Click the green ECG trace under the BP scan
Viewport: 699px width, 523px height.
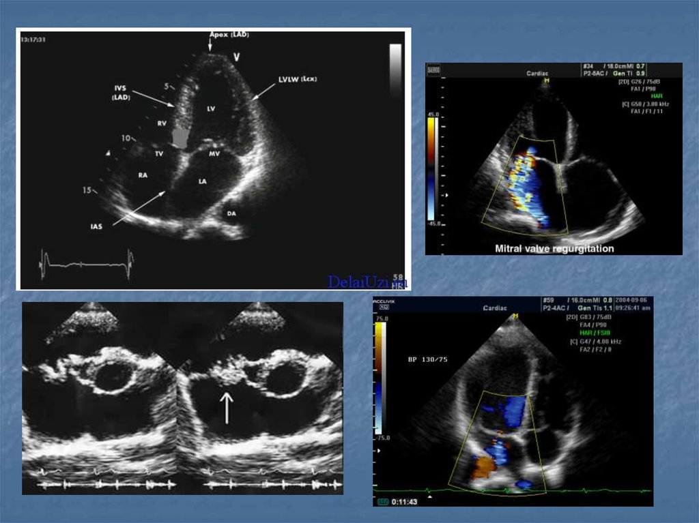[513, 490]
